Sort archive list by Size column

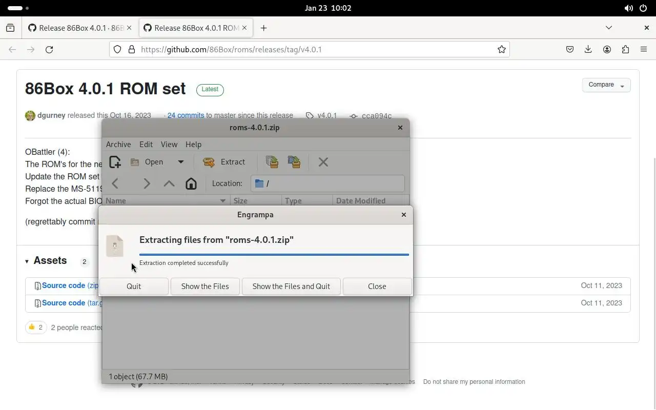tap(256, 201)
